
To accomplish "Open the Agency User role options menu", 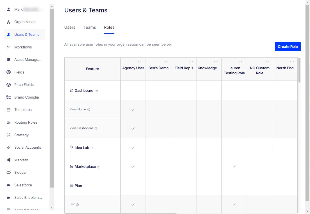I will (x=140, y=62).
